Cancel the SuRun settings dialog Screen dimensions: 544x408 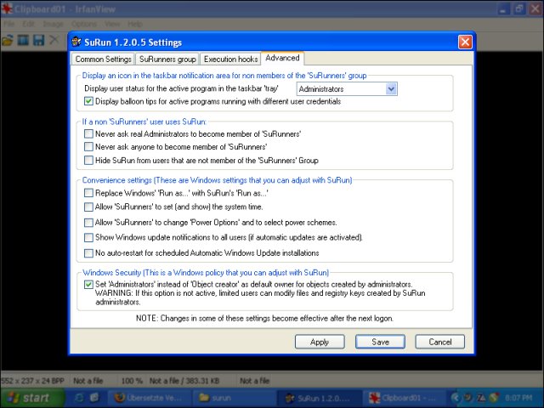(x=440, y=342)
